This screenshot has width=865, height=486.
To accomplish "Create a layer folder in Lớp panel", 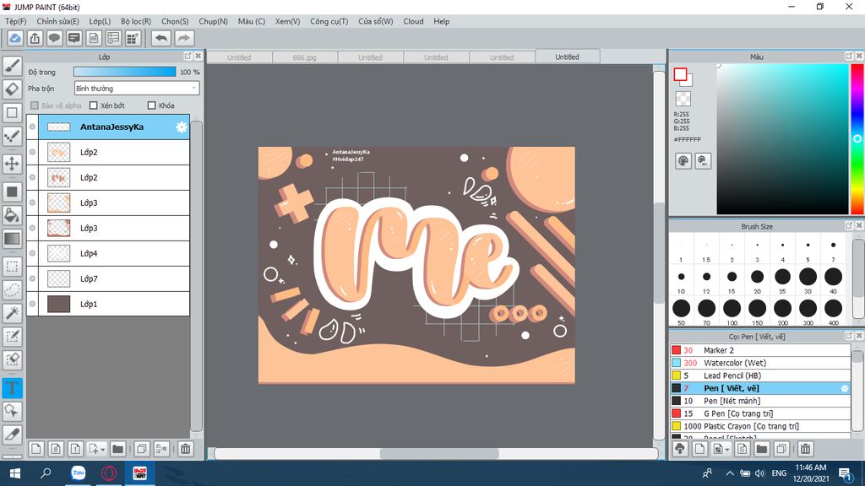I will 117,449.
